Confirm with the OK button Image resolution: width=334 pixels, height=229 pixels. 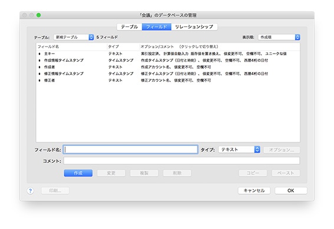click(x=291, y=191)
